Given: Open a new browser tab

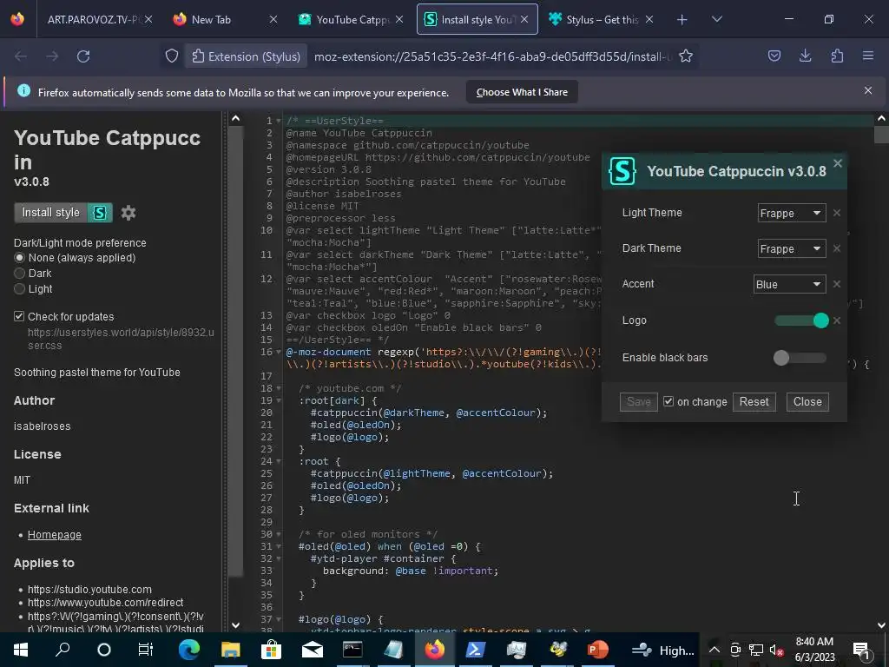Looking at the screenshot, I should [x=682, y=20].
